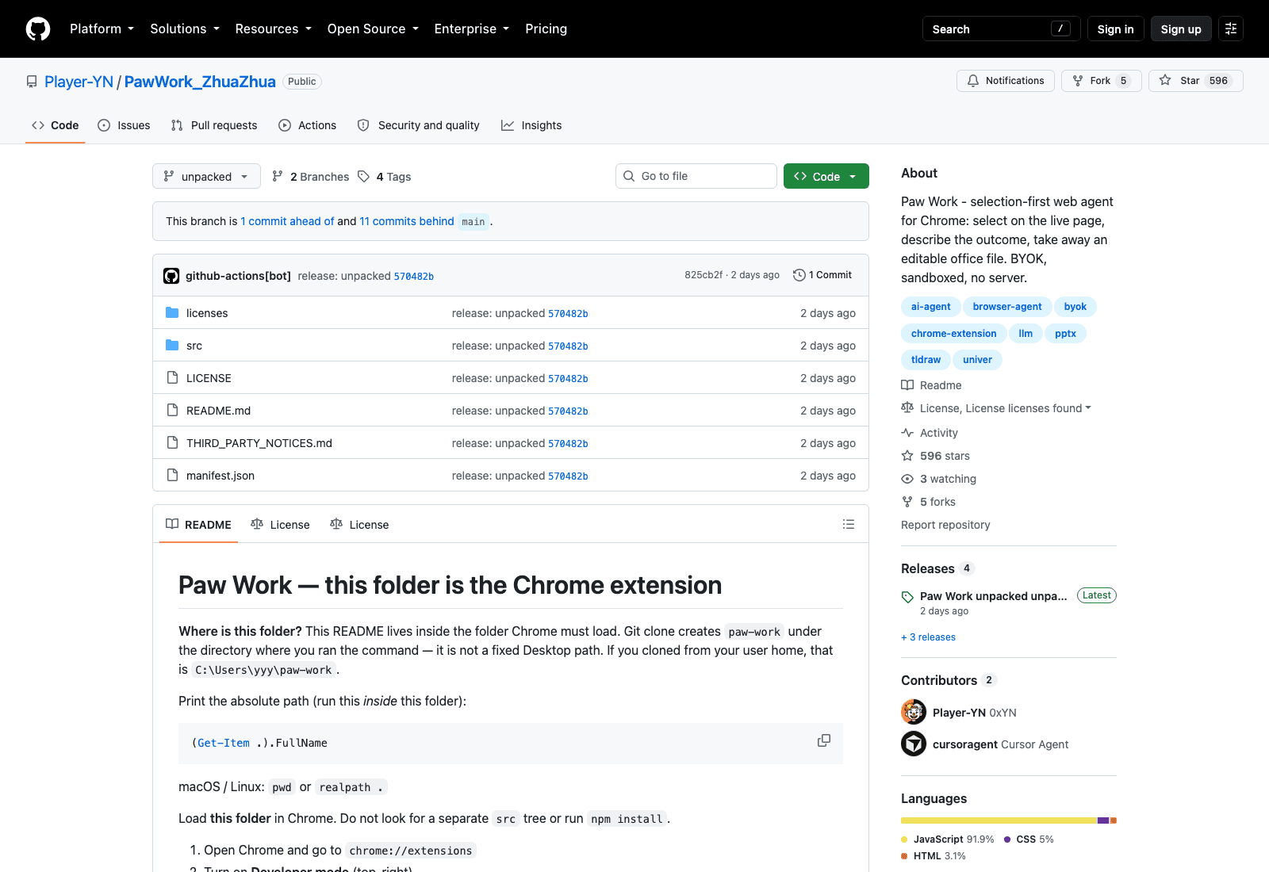Click Sign in button

click(x=1115, y=29)
